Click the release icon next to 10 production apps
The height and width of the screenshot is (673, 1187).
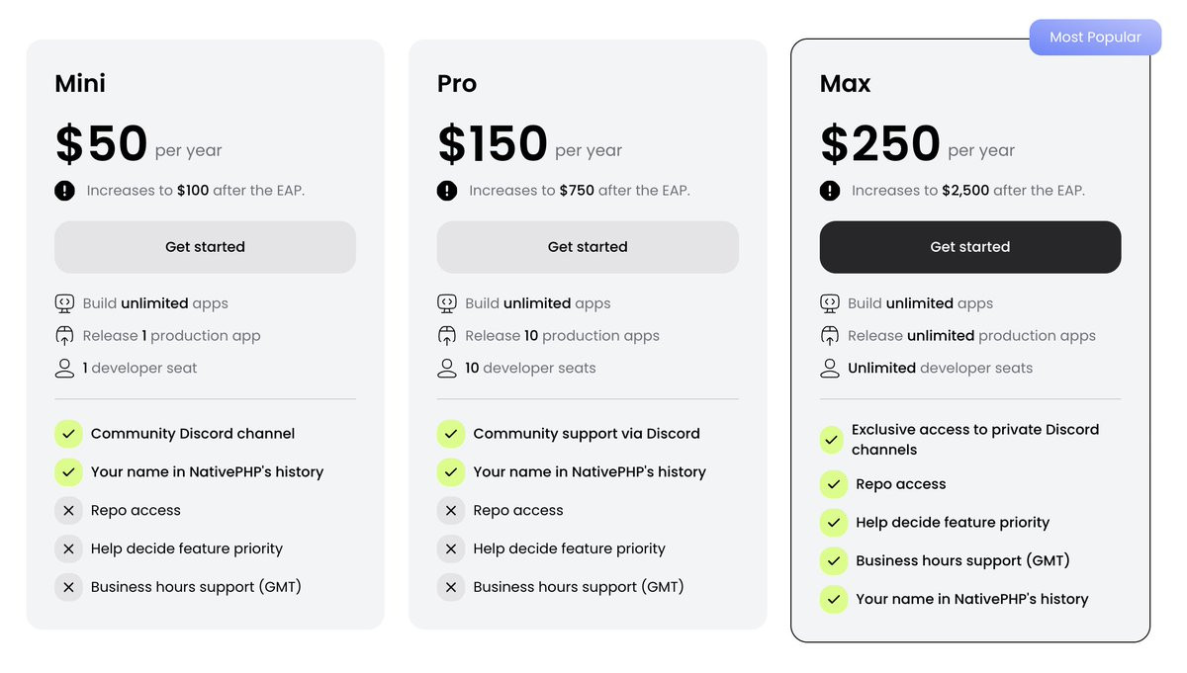tap(447, 336)
